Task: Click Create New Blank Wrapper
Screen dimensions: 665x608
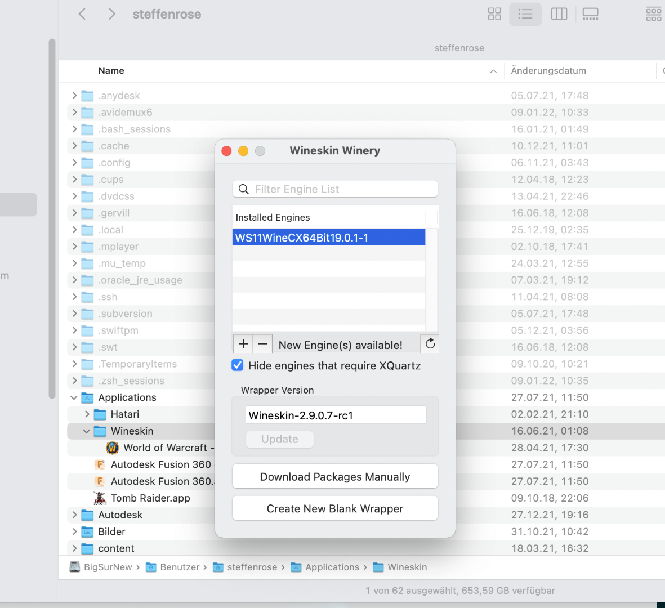Action: (x=335, y=508)
